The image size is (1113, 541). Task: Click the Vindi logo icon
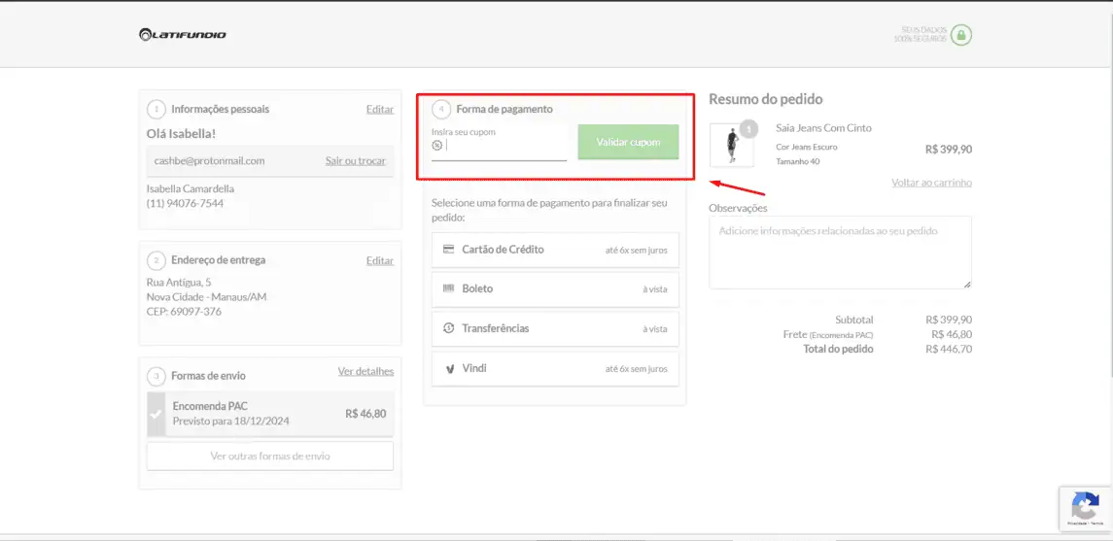pyautogui.click(x=449, y=369)
